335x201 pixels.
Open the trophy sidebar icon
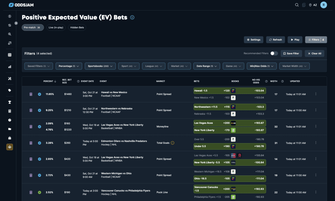point(9,102)
